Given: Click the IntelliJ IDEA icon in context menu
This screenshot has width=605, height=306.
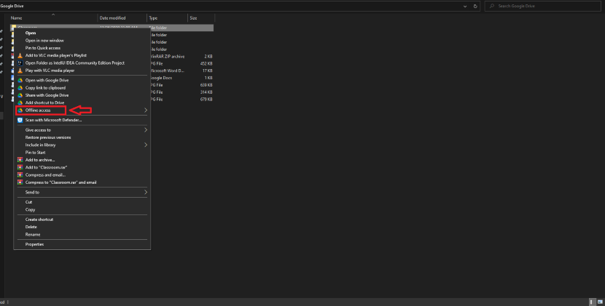Looking at the screenshot, I should 20,63.
